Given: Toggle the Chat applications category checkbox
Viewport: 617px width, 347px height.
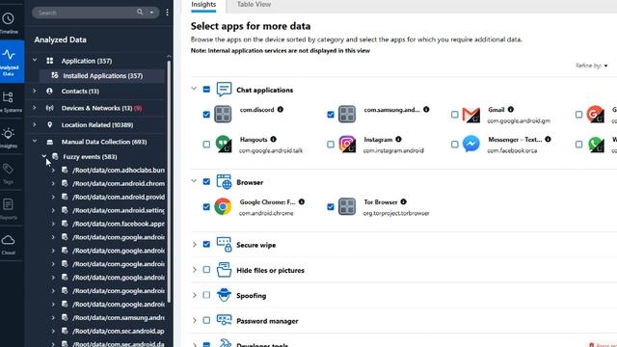Looking at the screenshot, I should tap(206, 90).
